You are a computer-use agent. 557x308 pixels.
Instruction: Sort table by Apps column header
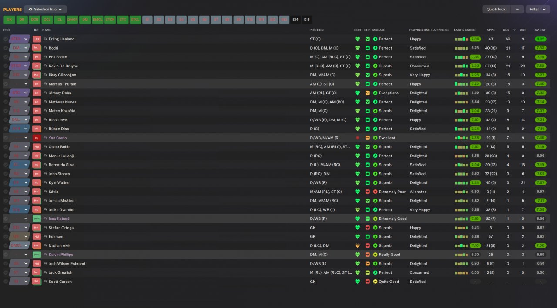pyautogui.click(x=490, y=30)
